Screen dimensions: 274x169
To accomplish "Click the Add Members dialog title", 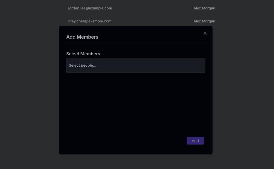I will click(82, 37).
